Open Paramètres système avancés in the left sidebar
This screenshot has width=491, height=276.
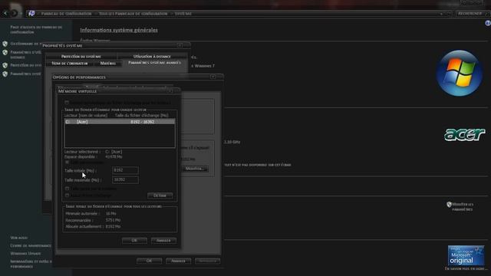(25, 74)
